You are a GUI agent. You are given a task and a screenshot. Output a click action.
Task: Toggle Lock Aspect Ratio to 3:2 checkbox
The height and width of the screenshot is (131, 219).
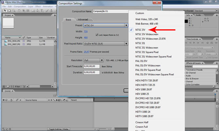coord(97,35)
